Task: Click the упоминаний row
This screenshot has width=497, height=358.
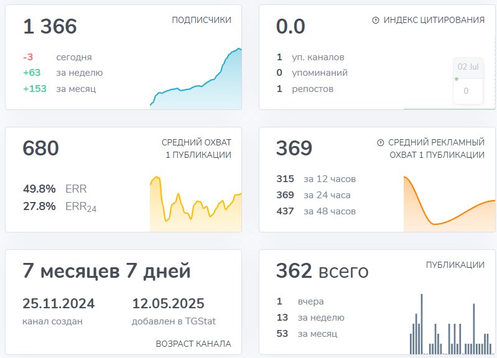Action: [312, 73]
